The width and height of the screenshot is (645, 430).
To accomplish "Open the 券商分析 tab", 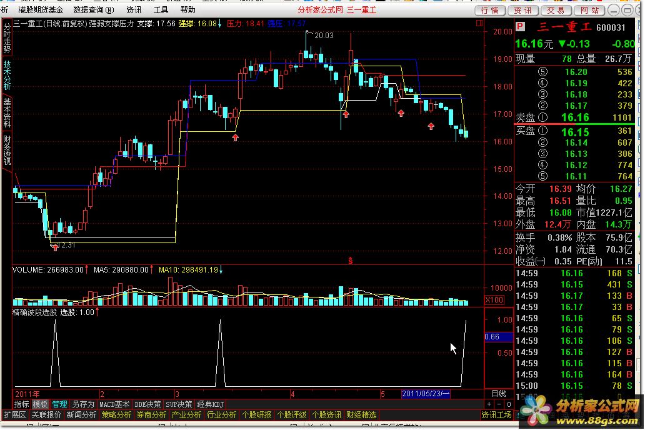I will (x=151, y=415).
